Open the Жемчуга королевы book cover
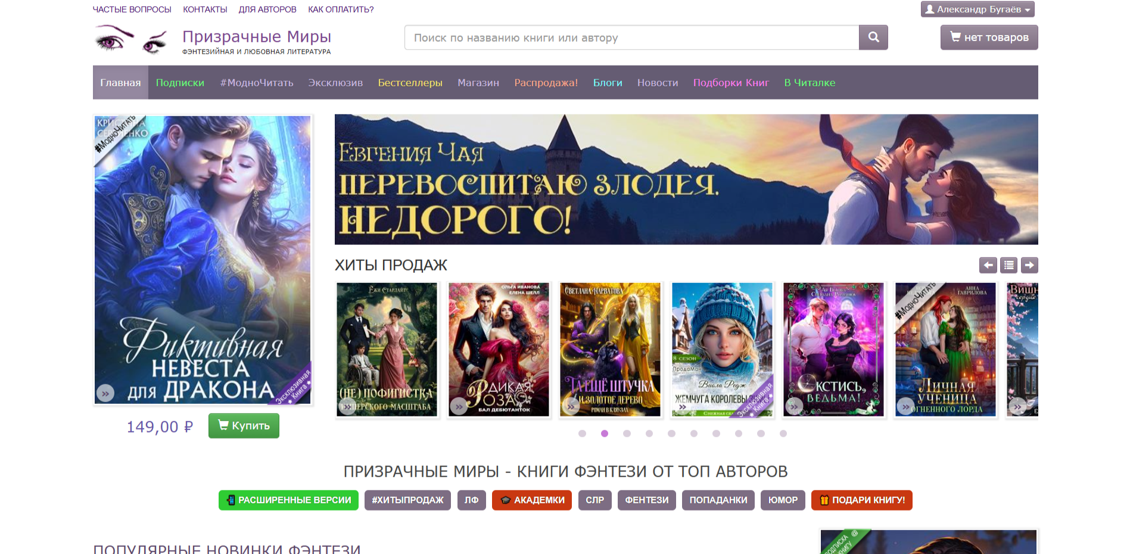 point(722,350)
